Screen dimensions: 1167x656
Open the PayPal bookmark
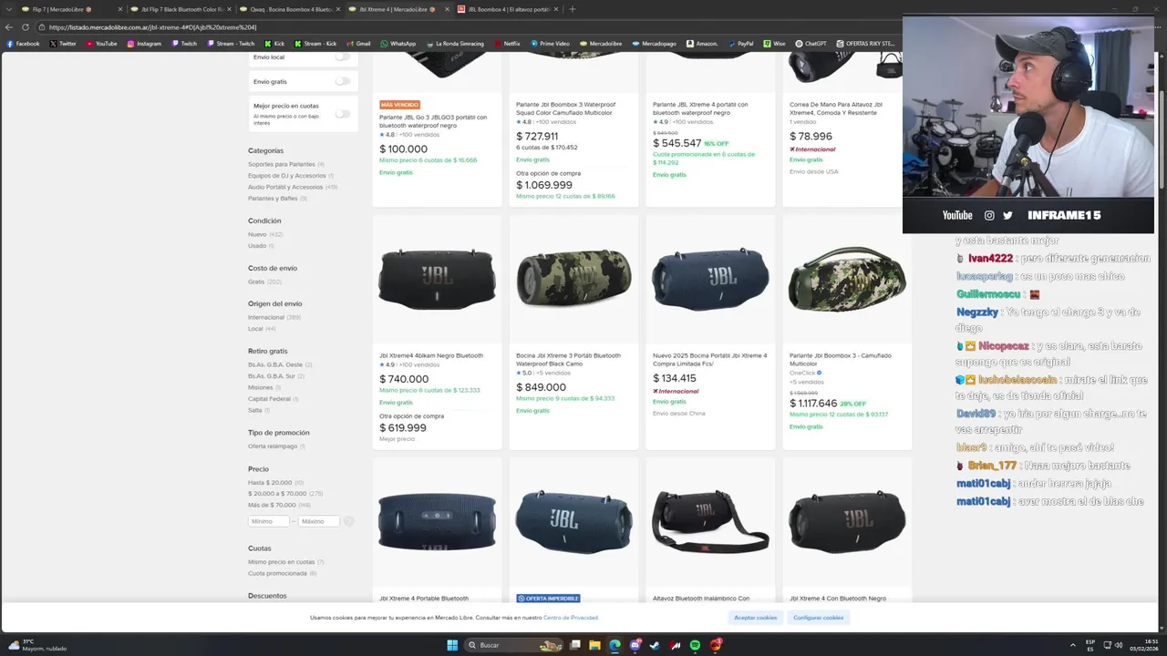[740, 43]
